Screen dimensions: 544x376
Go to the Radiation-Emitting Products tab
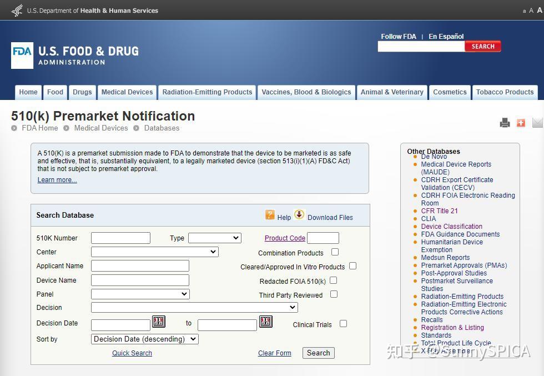point(207,92)
